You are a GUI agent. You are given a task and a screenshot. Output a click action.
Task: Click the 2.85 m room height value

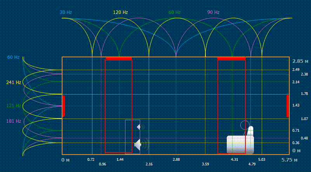[301, 61]
